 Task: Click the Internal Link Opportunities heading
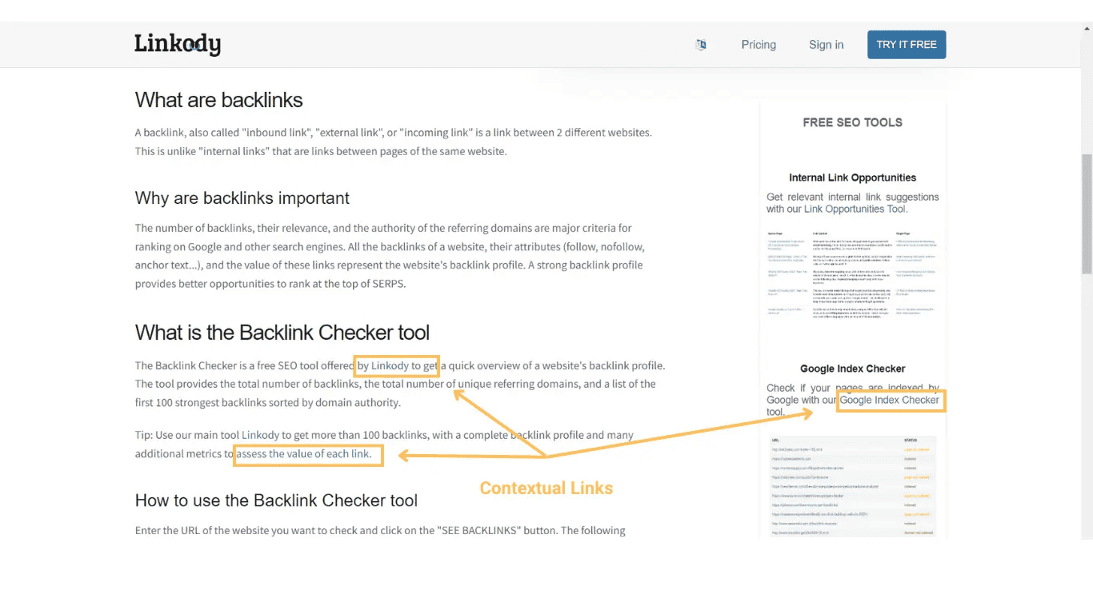[x=852, y=177]
